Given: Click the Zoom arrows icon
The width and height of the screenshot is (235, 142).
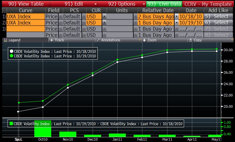Looking at the screenshot, I should point(144,40).
